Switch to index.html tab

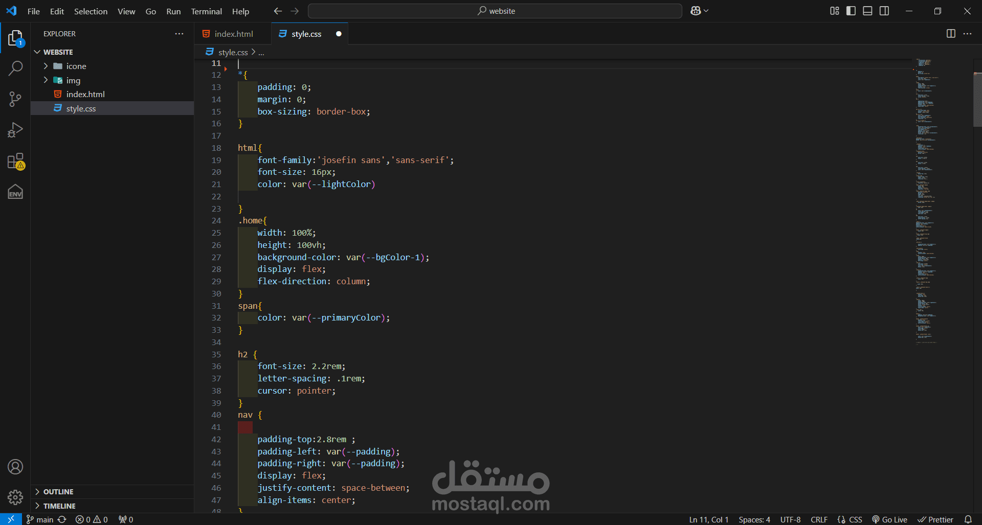(x=233, y=34)
